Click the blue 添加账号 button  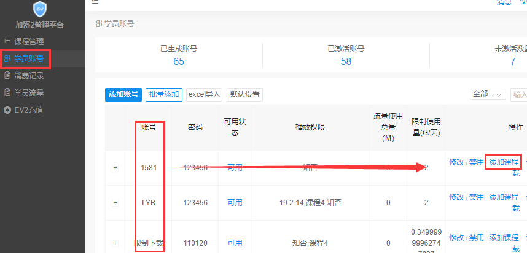(123, 94)
